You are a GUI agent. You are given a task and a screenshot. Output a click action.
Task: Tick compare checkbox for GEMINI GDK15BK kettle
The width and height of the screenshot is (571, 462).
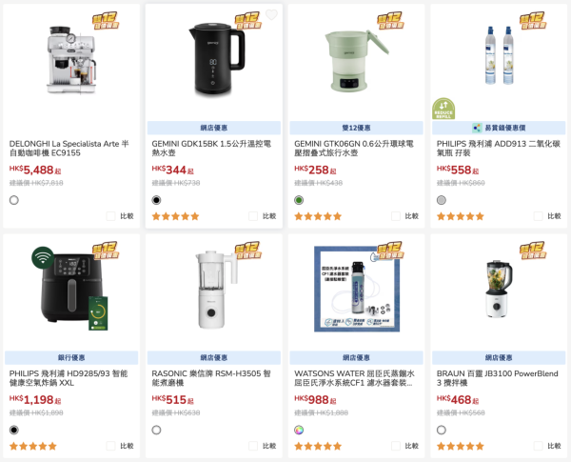click(253, 216)
